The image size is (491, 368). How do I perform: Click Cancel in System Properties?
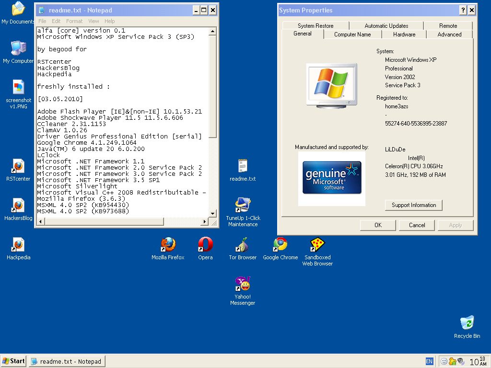click(x=417, y=225)
